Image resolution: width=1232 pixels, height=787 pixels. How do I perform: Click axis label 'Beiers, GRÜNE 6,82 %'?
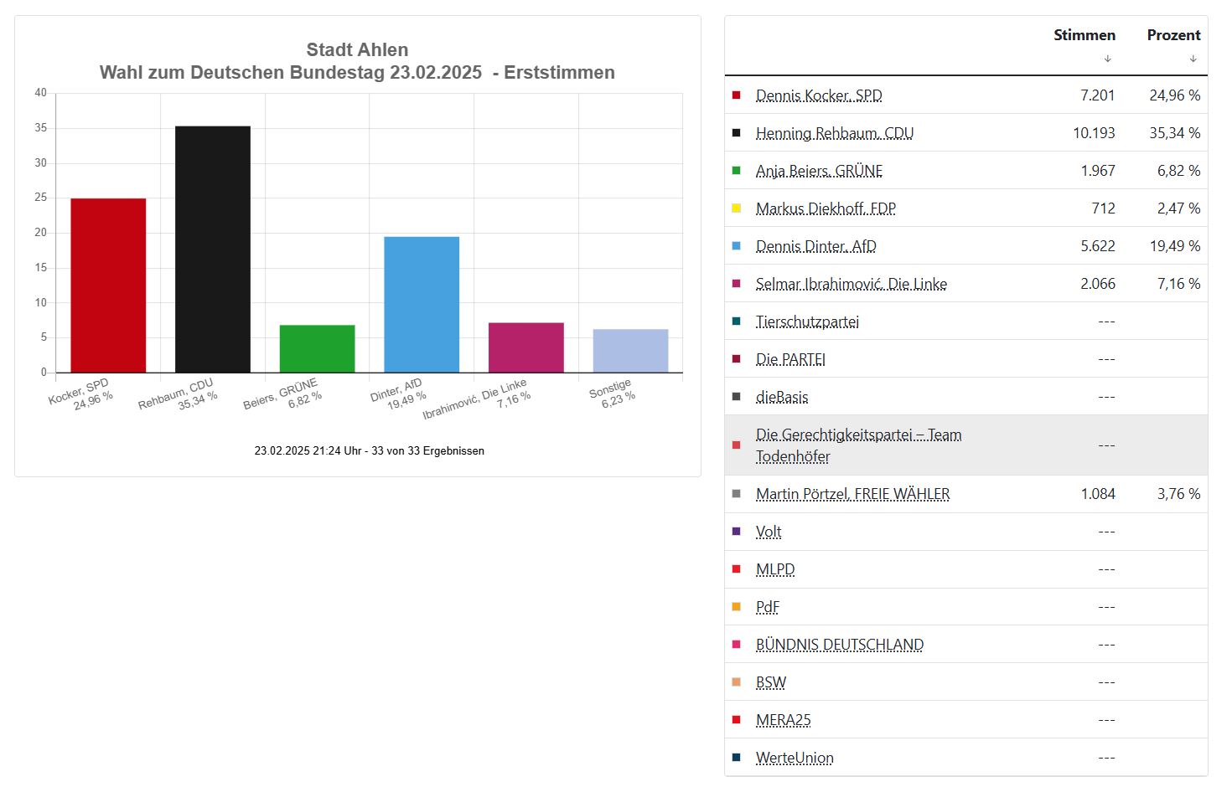click(283, 393)
